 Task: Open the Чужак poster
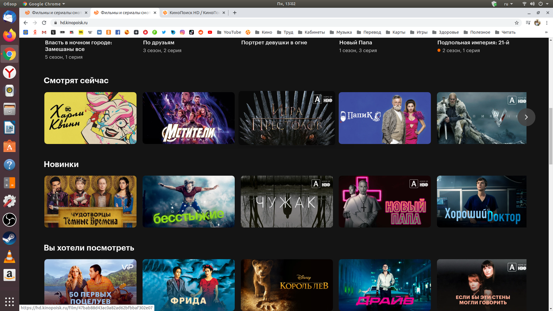[x=287, y=202]
